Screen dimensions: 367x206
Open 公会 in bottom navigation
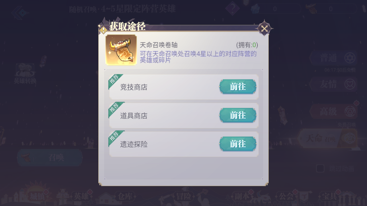point(286,197)
